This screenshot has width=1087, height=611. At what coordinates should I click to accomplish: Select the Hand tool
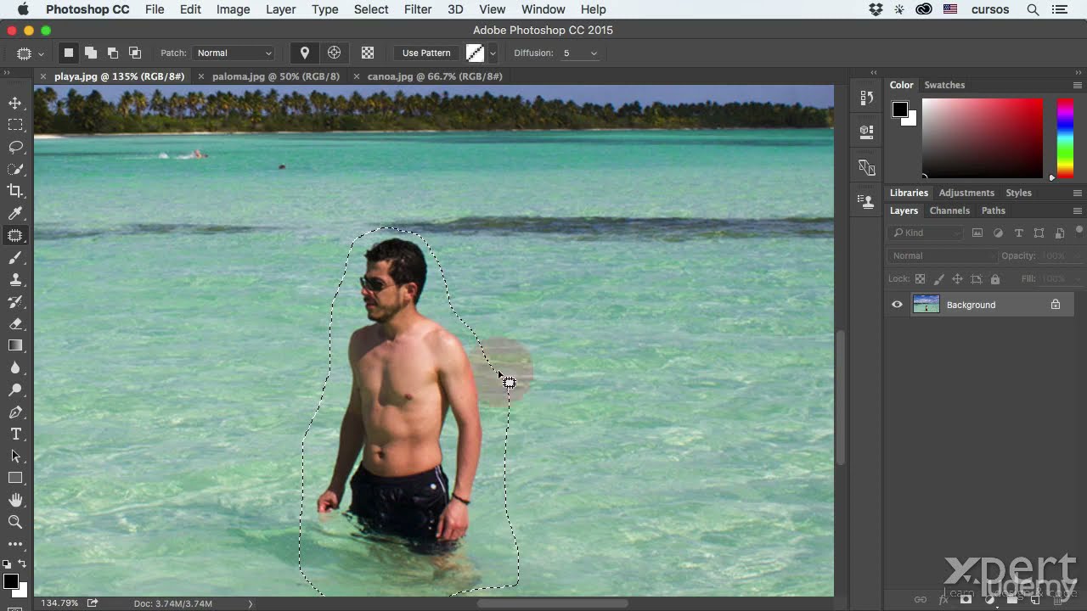click(15, 500)
